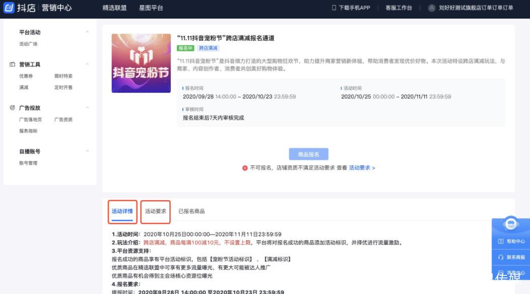The image size is (530, 294).
Task: Switch to the 活动详情 tab
Action: (122, 212)
